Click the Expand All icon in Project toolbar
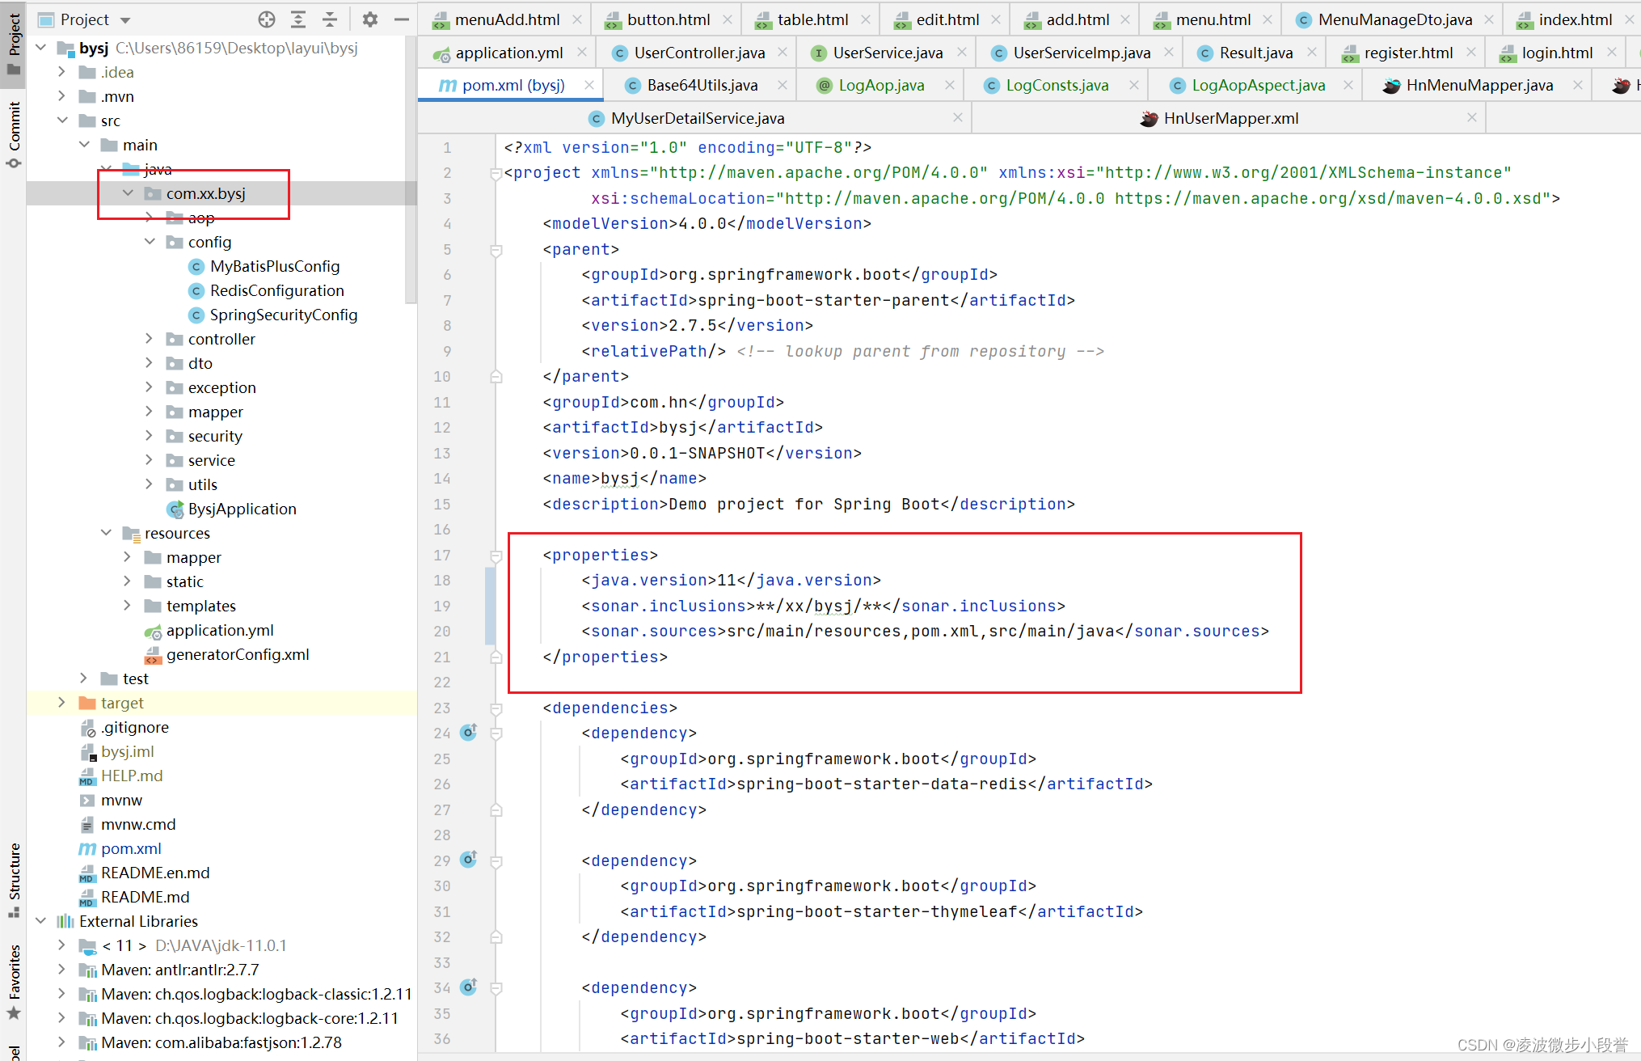Screen dimensions: 1641x1061 click(x=298, y=19)
